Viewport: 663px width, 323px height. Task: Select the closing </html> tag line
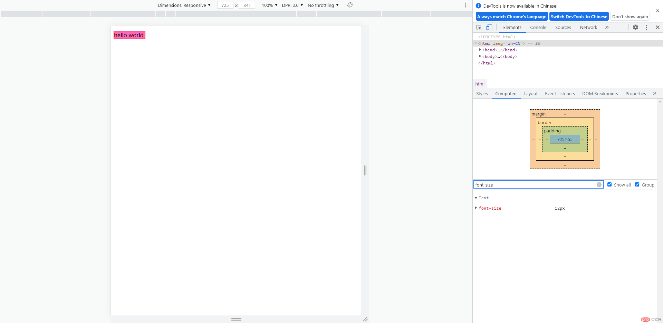[487, 63]
